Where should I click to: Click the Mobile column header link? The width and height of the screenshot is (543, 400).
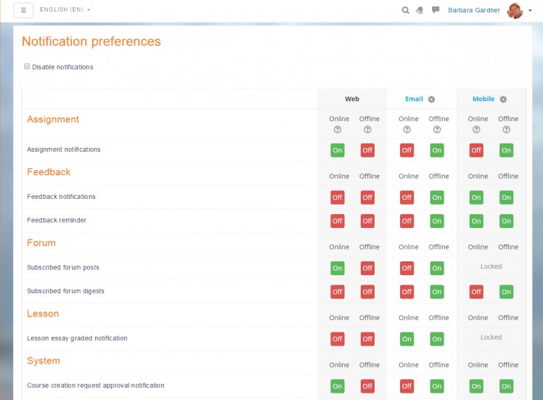(x=483, y=99)
